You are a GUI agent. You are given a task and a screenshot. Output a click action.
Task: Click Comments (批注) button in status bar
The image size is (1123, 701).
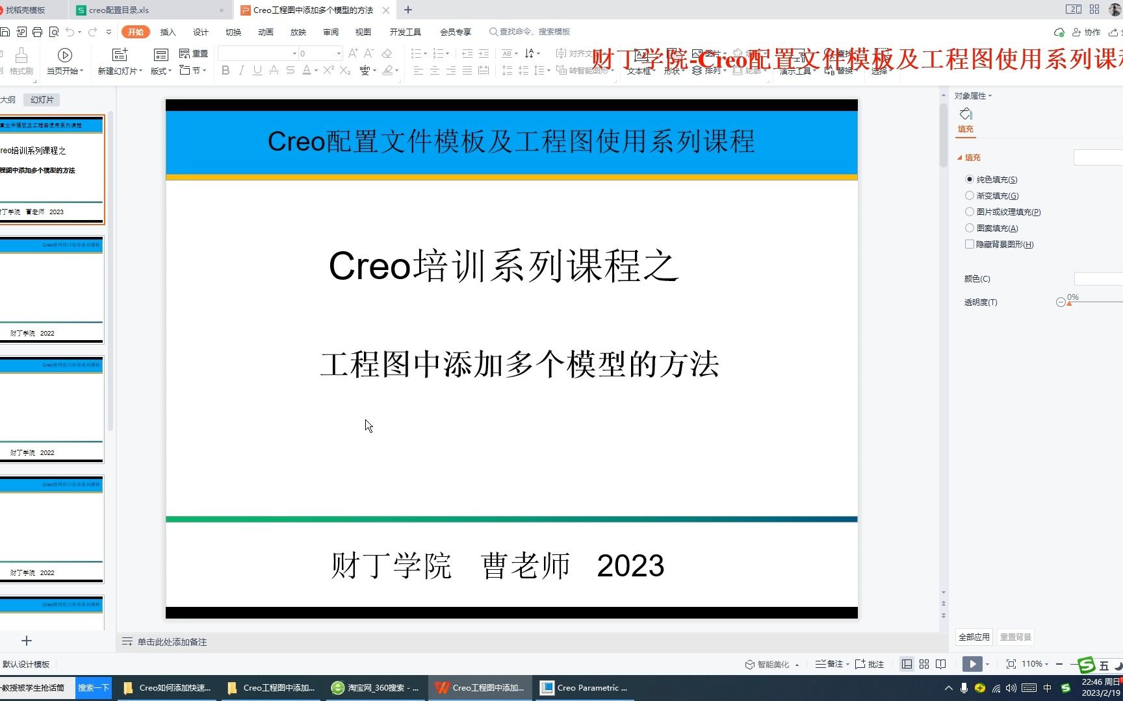click(x=870, y=664)
